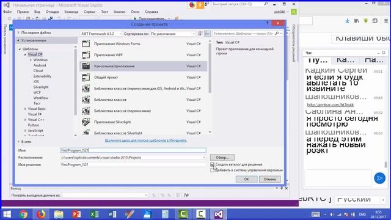The image size is (391, 220).
Task: Click the quick launch search magnifier
Action: [266, 4]
